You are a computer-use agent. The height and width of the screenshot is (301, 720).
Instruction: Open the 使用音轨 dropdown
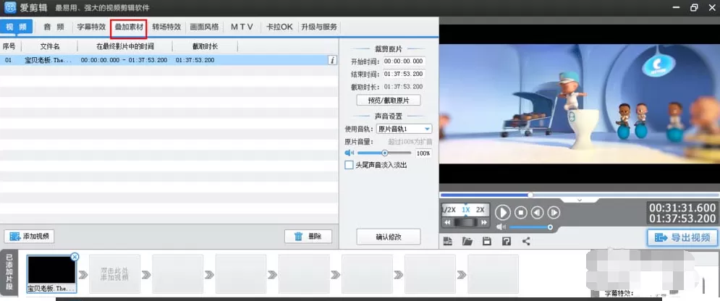pos(404,129)
